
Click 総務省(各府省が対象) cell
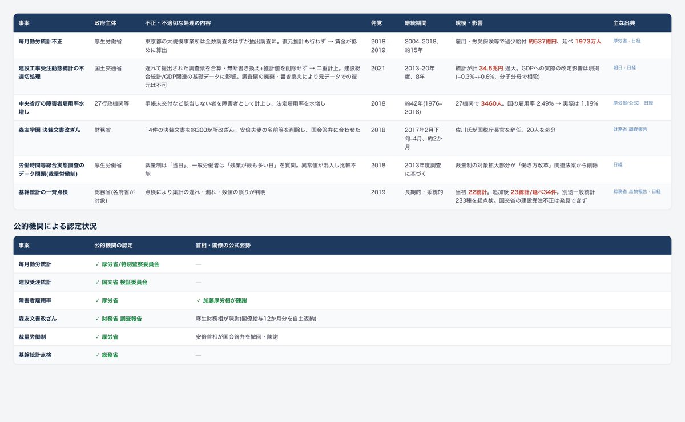click(115, 196)
